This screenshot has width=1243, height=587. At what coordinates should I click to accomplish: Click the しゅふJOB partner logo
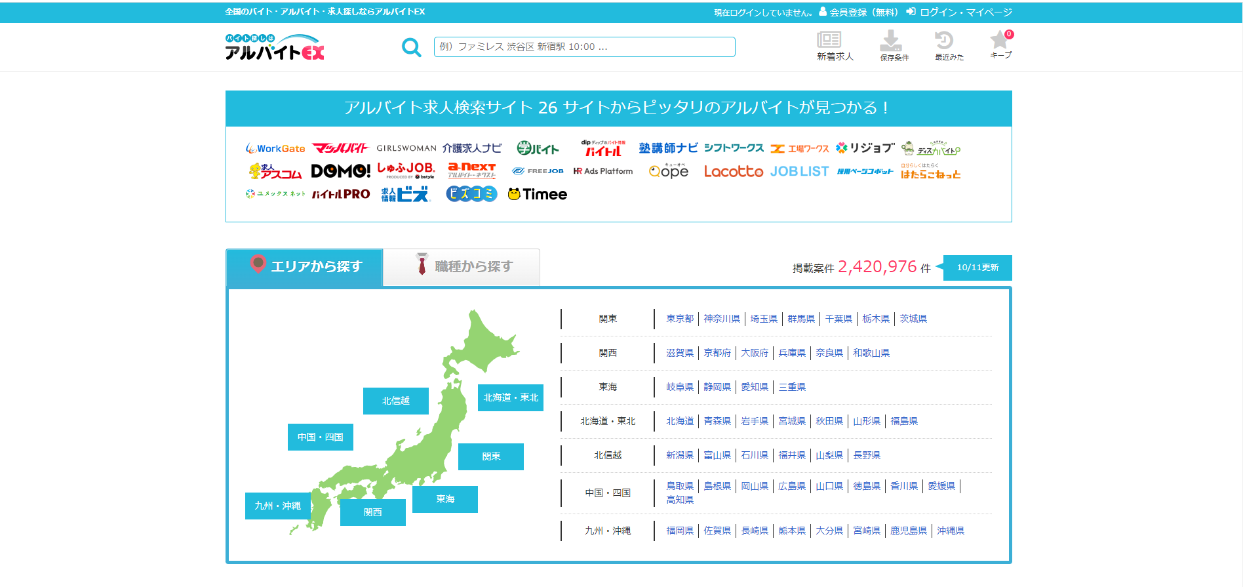click(x=406, y=171)
